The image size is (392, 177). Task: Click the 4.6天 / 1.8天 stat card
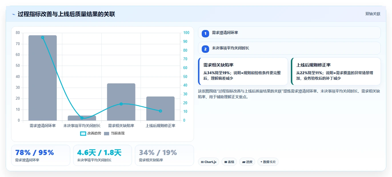(x=103, y=155)
